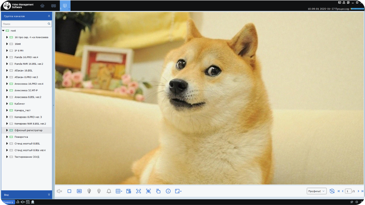Select Абакан 8.PRO ver.3 device

[26, 77]
